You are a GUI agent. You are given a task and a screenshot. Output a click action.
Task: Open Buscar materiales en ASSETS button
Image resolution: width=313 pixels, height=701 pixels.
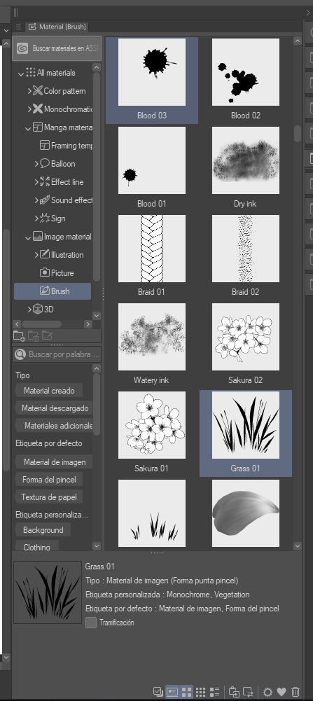click(x=57, y=48)
